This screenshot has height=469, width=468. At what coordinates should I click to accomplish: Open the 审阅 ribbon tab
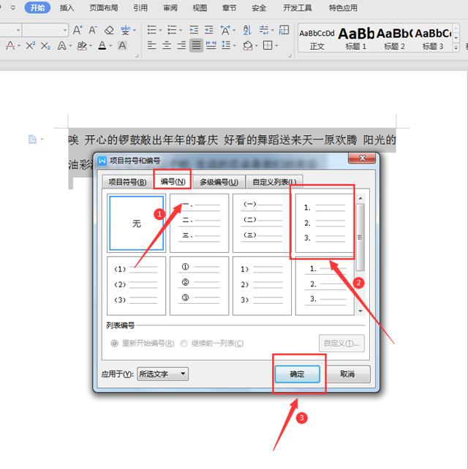click(x=170, y=8)
